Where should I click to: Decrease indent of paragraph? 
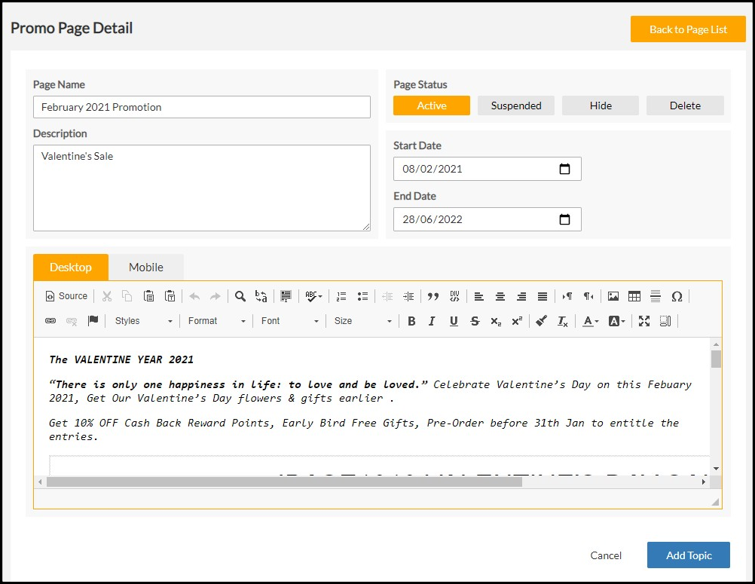click(x=387, y=296)
